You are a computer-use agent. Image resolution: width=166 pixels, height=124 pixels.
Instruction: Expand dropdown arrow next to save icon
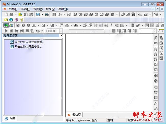(x=42, y=14)
